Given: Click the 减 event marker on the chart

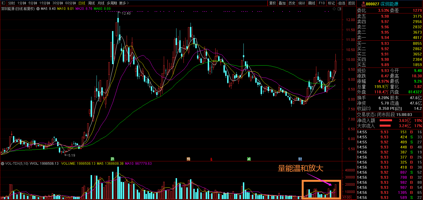Looking at the screenshot, I should tap(249, 159).
